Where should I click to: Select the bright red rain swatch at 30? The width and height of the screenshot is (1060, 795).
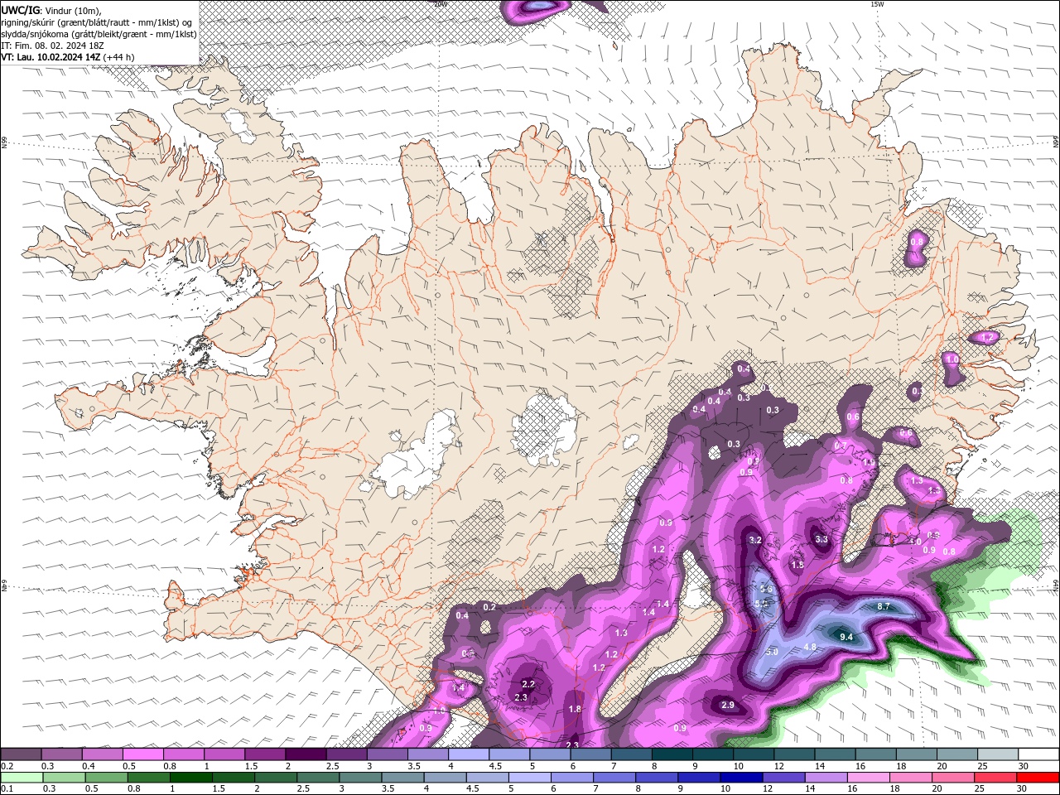(1038, 777)
